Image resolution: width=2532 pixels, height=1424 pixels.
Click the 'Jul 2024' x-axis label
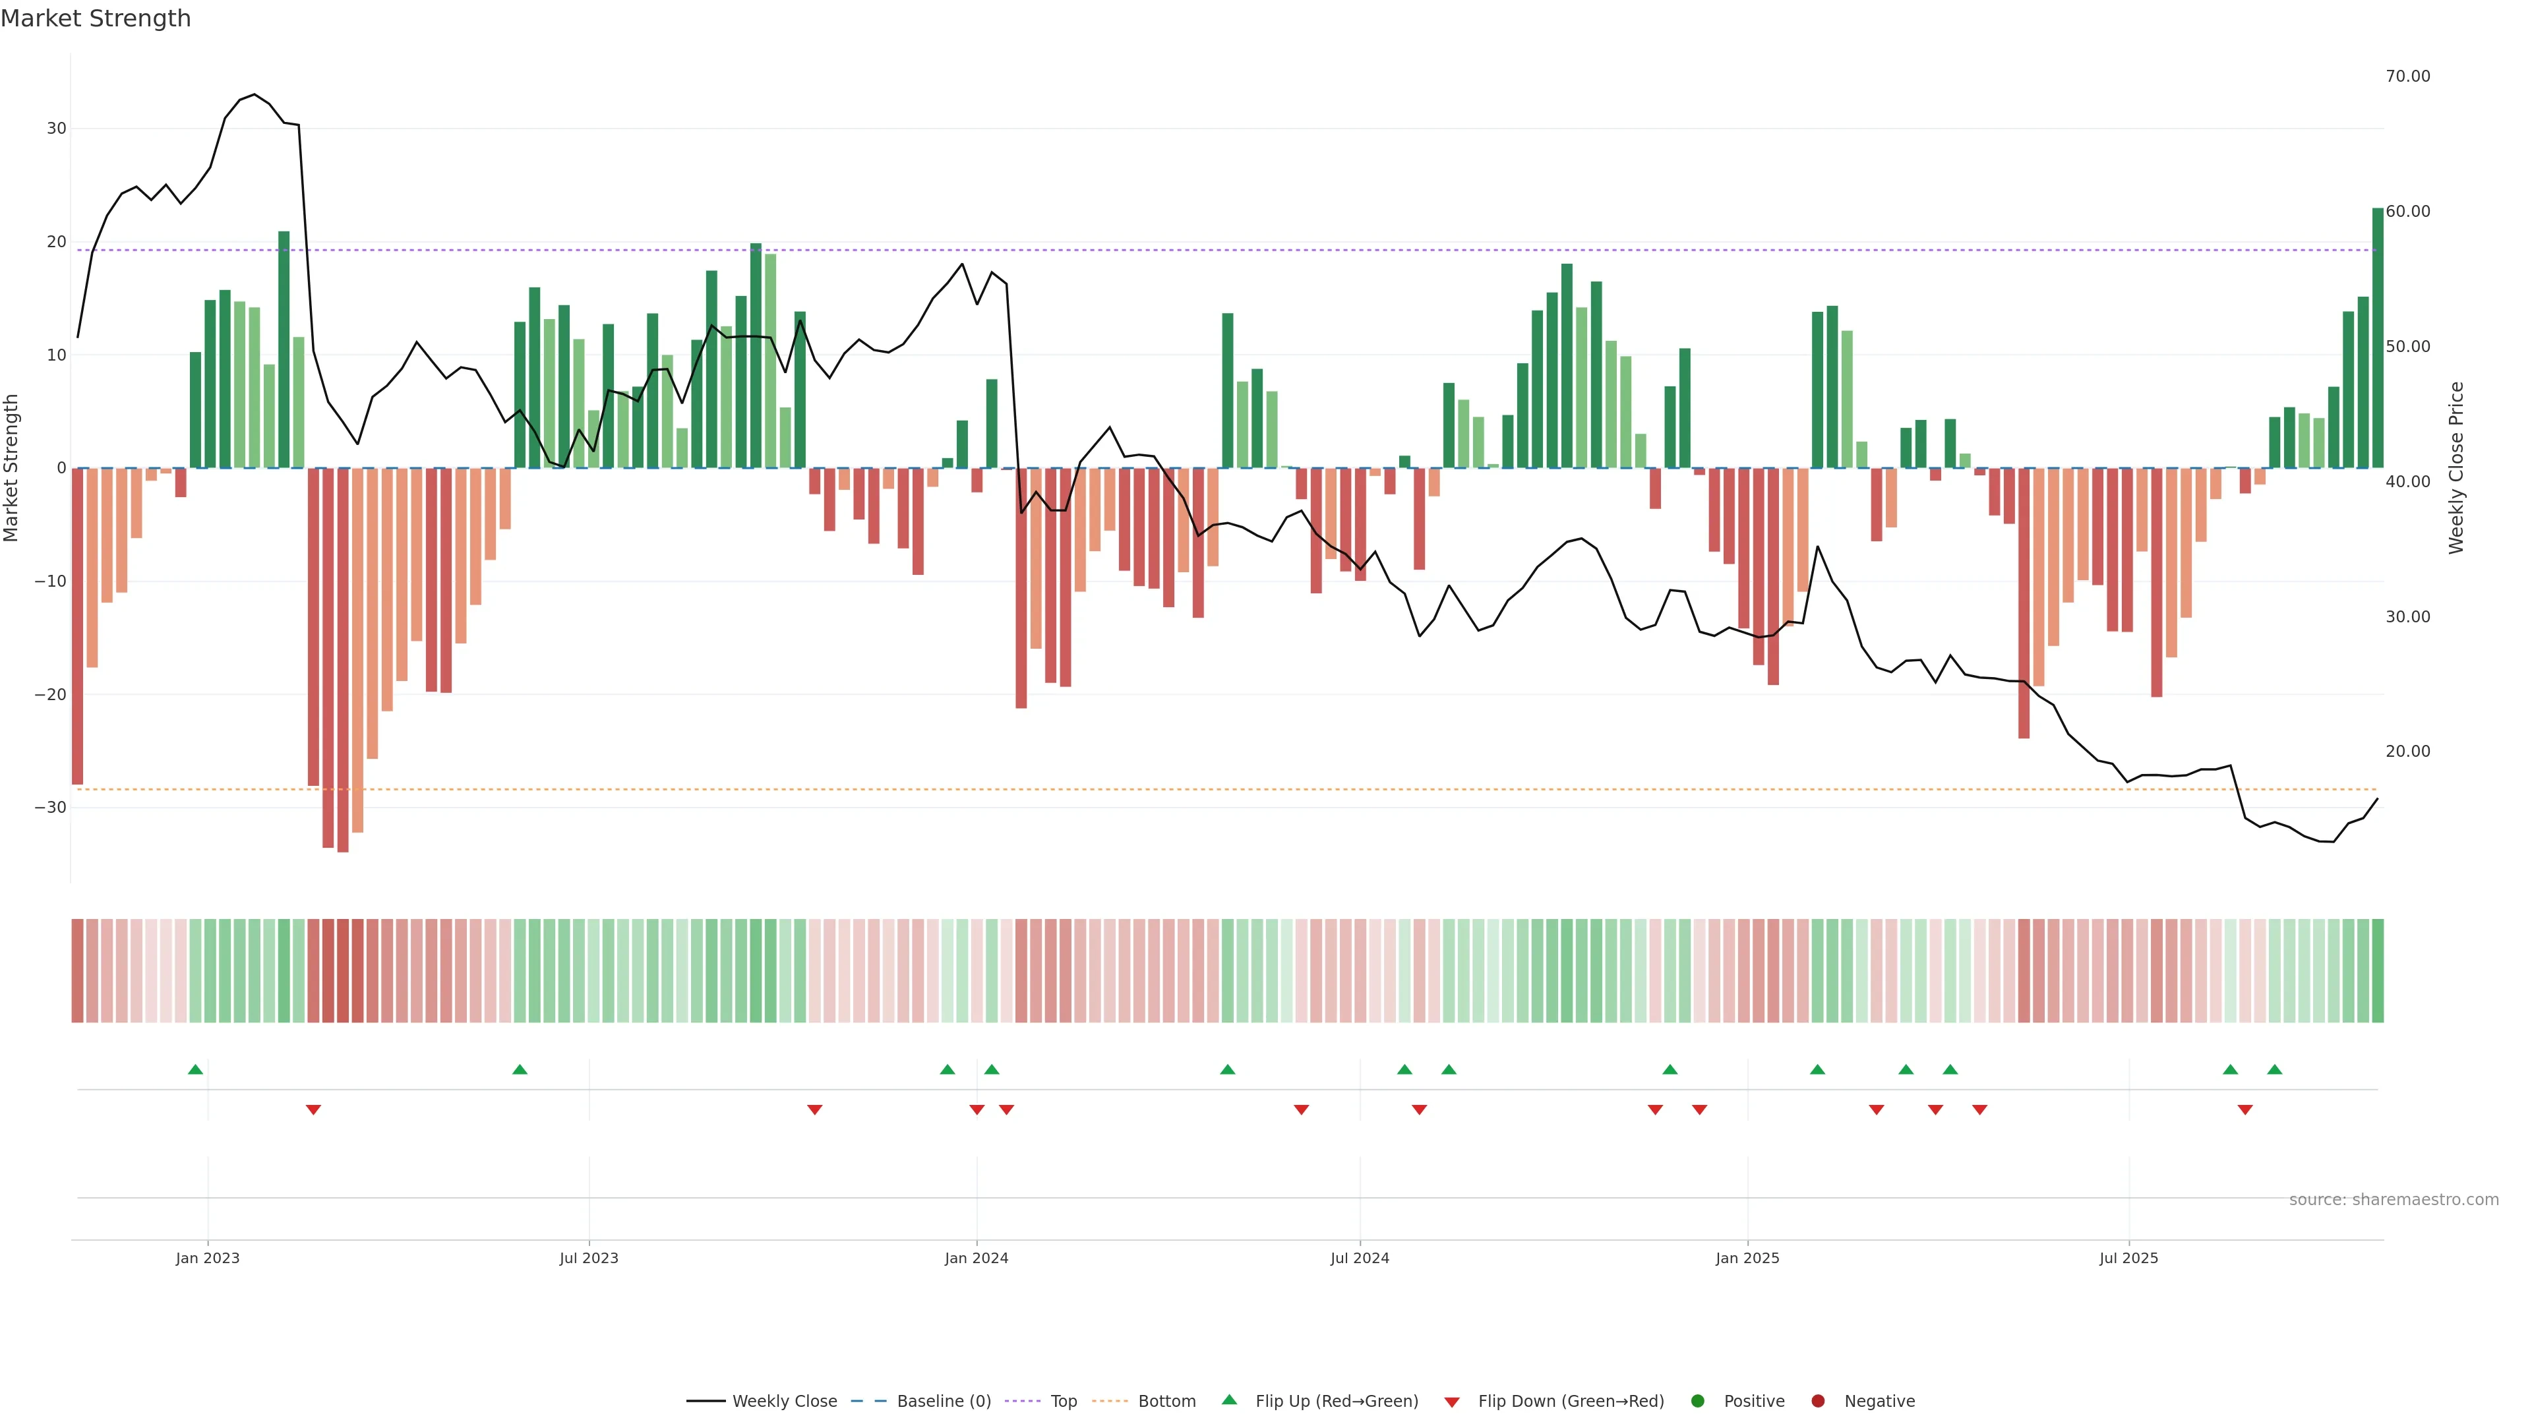click(1360, 1258)
